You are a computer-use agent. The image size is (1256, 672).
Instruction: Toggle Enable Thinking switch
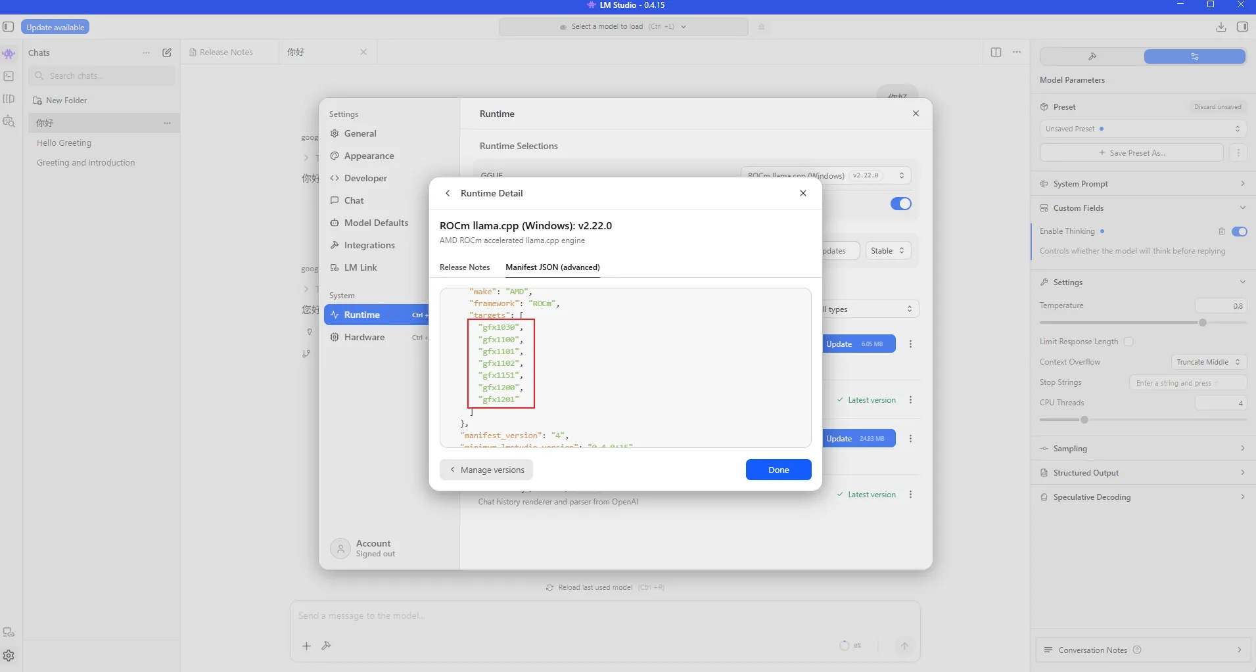pos(1239,231)
